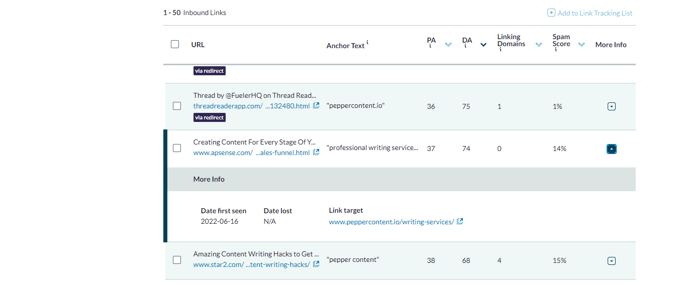
Task: Sort by PA column arrow
Action: pos(448,45)
